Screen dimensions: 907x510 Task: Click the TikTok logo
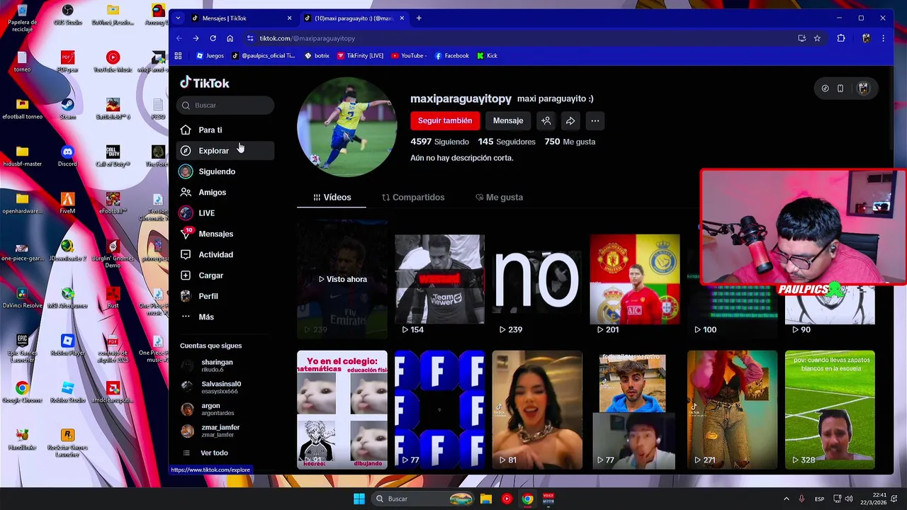[204, 83]
